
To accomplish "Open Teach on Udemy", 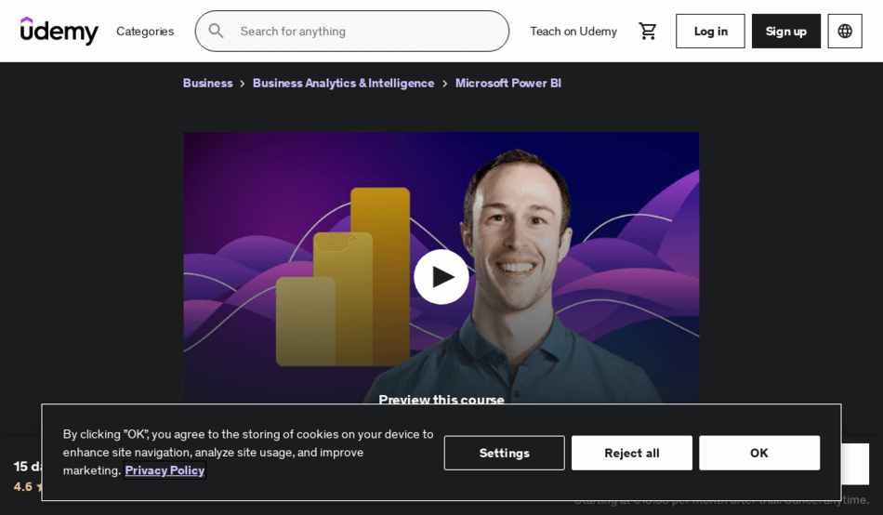I will (x=573, y=32).
